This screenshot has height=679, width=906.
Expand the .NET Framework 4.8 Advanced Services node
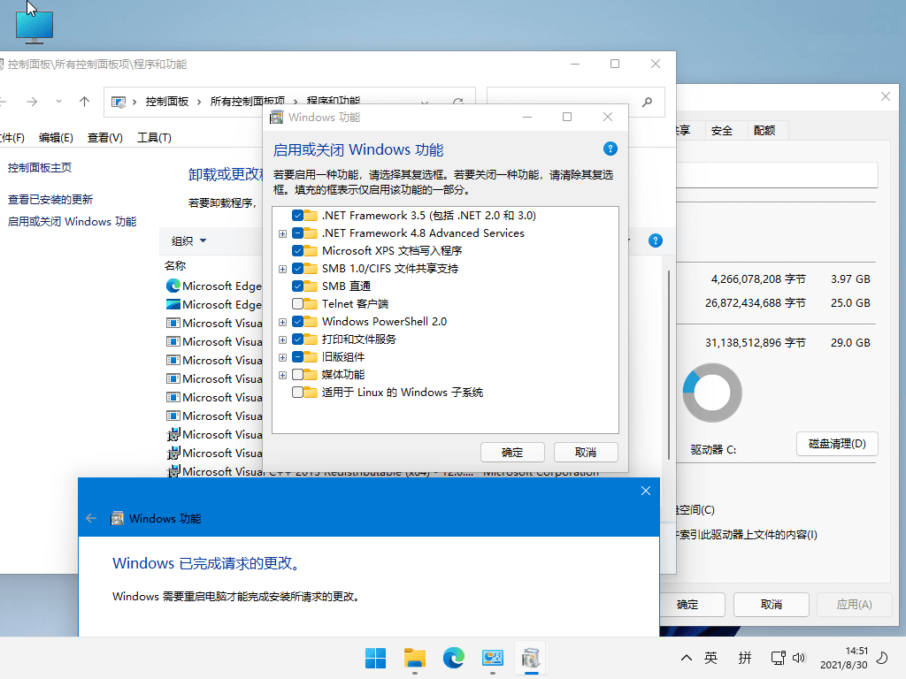coord(282,233)
